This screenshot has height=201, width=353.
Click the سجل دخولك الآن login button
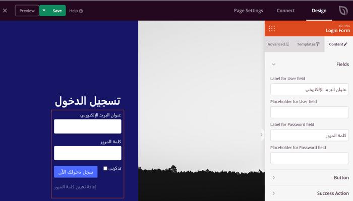[76, 172]
